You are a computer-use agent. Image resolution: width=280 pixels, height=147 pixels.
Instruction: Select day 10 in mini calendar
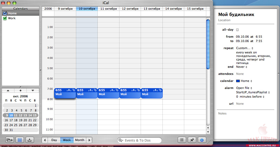tap(11, 115)
